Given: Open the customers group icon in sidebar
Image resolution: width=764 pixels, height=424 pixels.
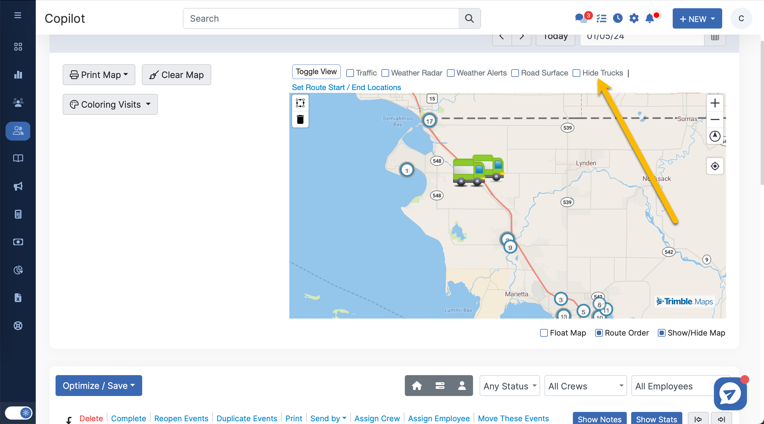Looking at the screenshot, I should pyautogui.click(x=18, y=102).
